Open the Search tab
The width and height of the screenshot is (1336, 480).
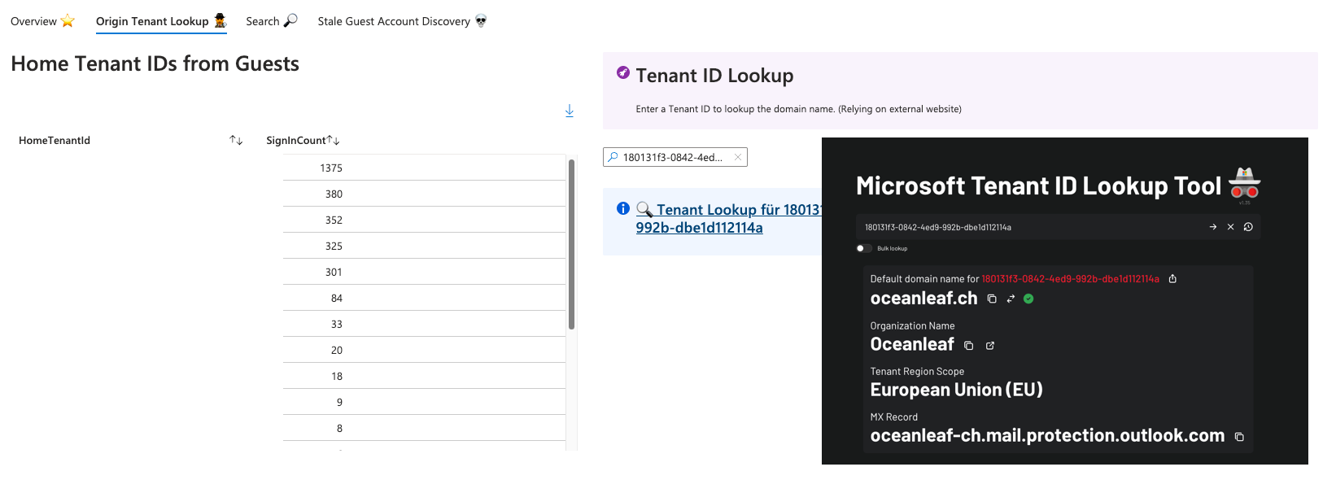pos(272,21)
